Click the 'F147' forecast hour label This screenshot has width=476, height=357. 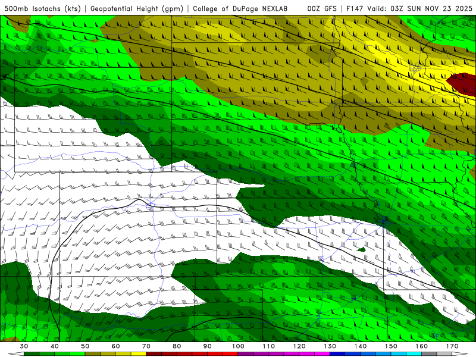[x=355, y=8]
